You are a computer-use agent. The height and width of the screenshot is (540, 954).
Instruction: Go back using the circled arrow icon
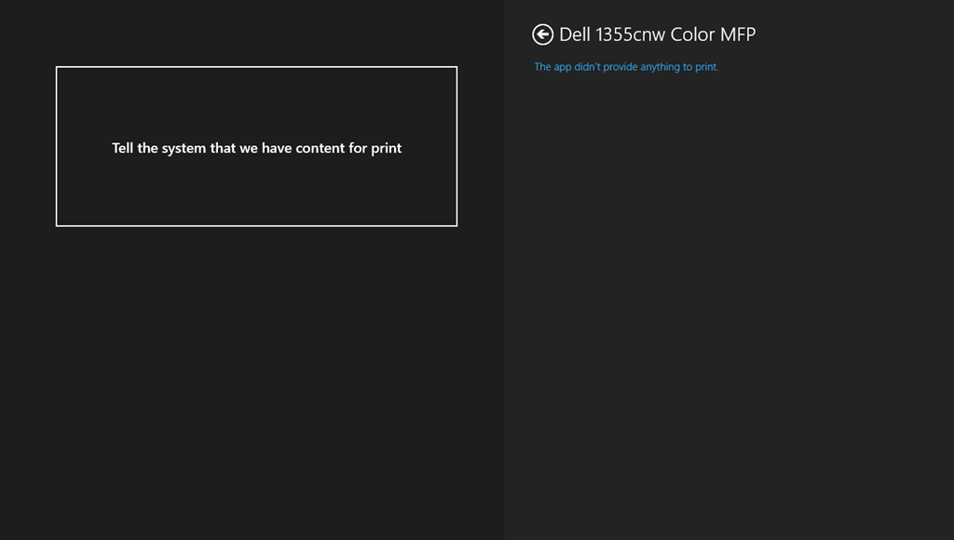pos(542,34)
